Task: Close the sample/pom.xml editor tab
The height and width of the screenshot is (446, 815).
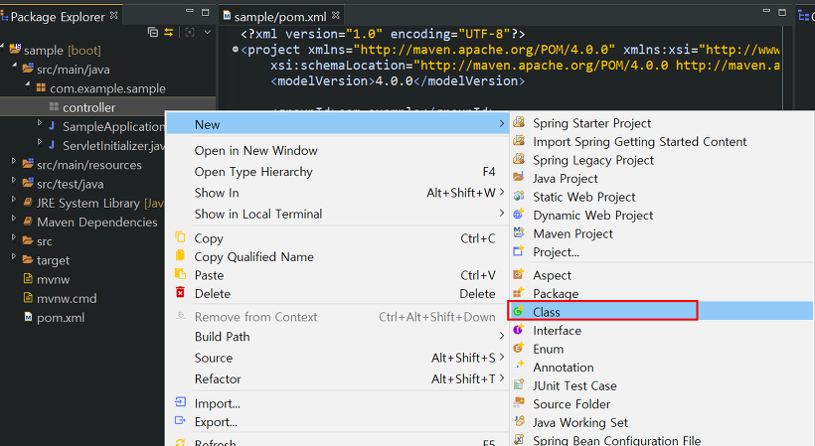Action: [x=336, y=16]
